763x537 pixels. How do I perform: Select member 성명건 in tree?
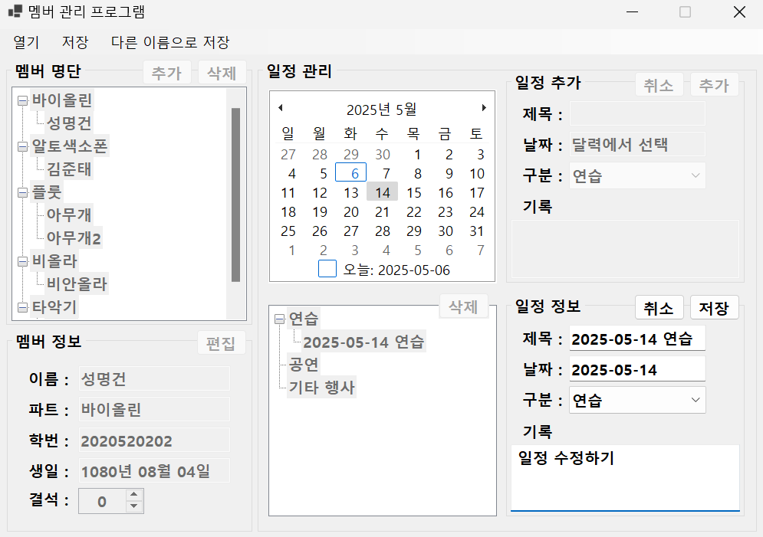click(x=68, y=123)
